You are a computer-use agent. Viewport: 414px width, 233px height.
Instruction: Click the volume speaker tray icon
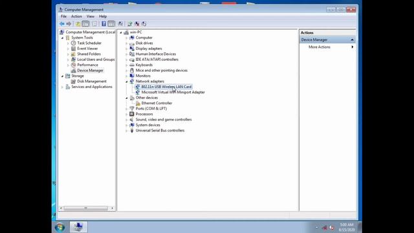pos(332,228)
